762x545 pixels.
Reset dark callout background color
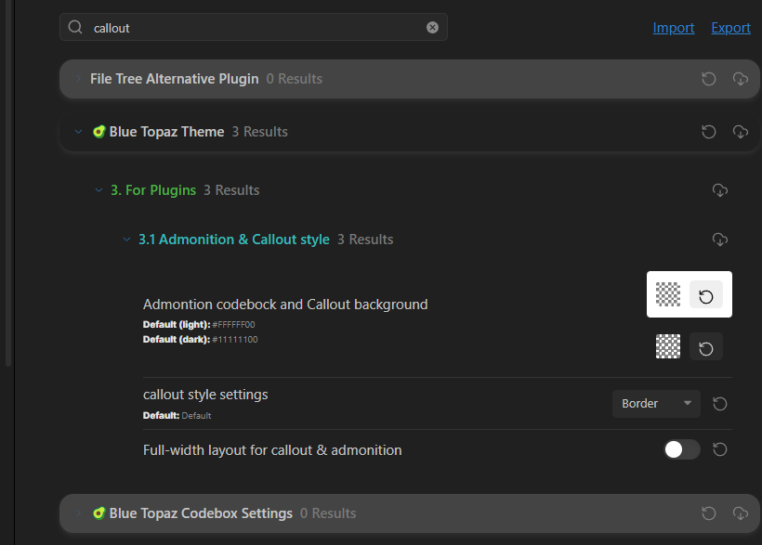[706, 347]
